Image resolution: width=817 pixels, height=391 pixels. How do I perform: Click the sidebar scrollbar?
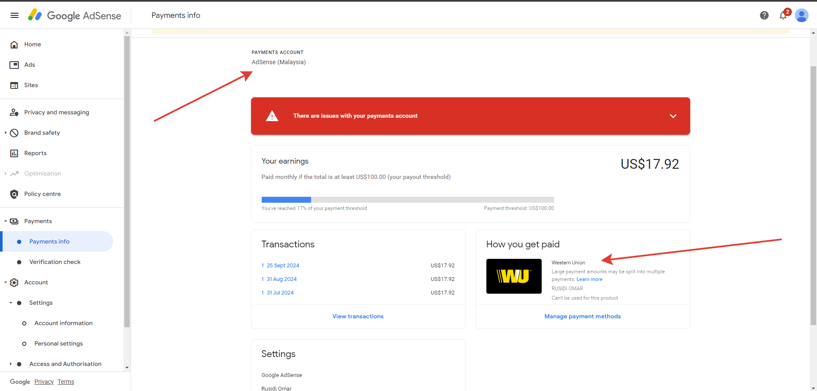(x=127, y=181)
